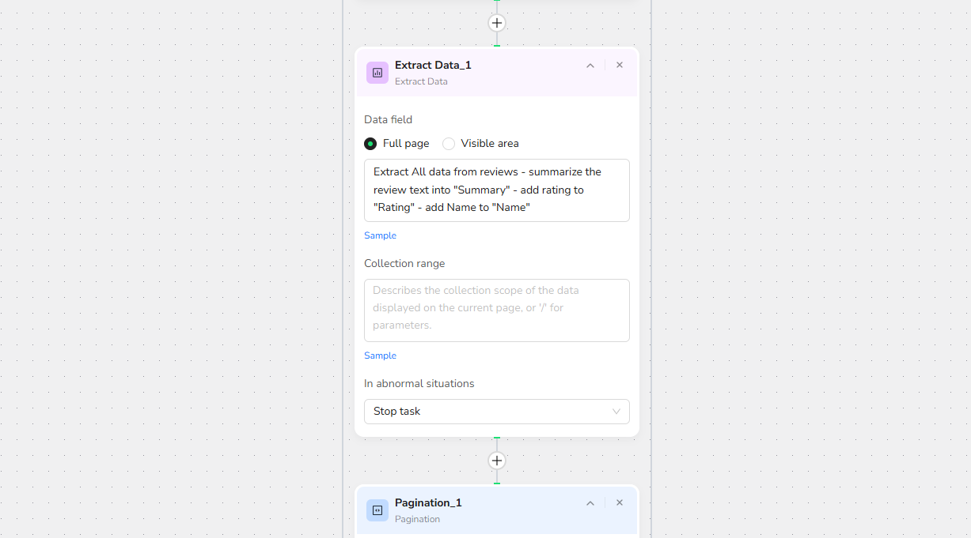Collapse the Extract Data_1 node

[x=590, y=66]
